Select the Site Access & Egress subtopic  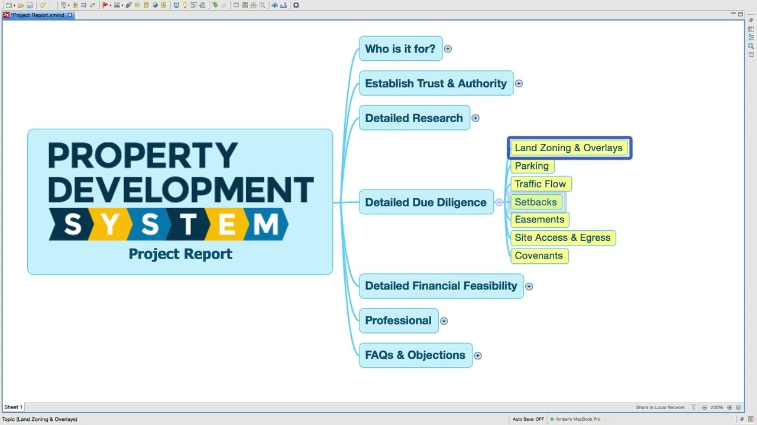click(x=562, y=238)
